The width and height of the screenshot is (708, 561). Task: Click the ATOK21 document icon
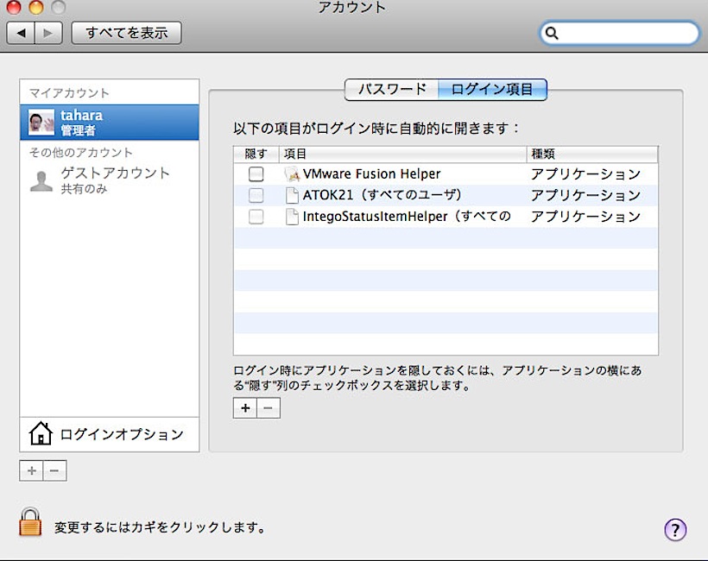[x=292, y=195]
